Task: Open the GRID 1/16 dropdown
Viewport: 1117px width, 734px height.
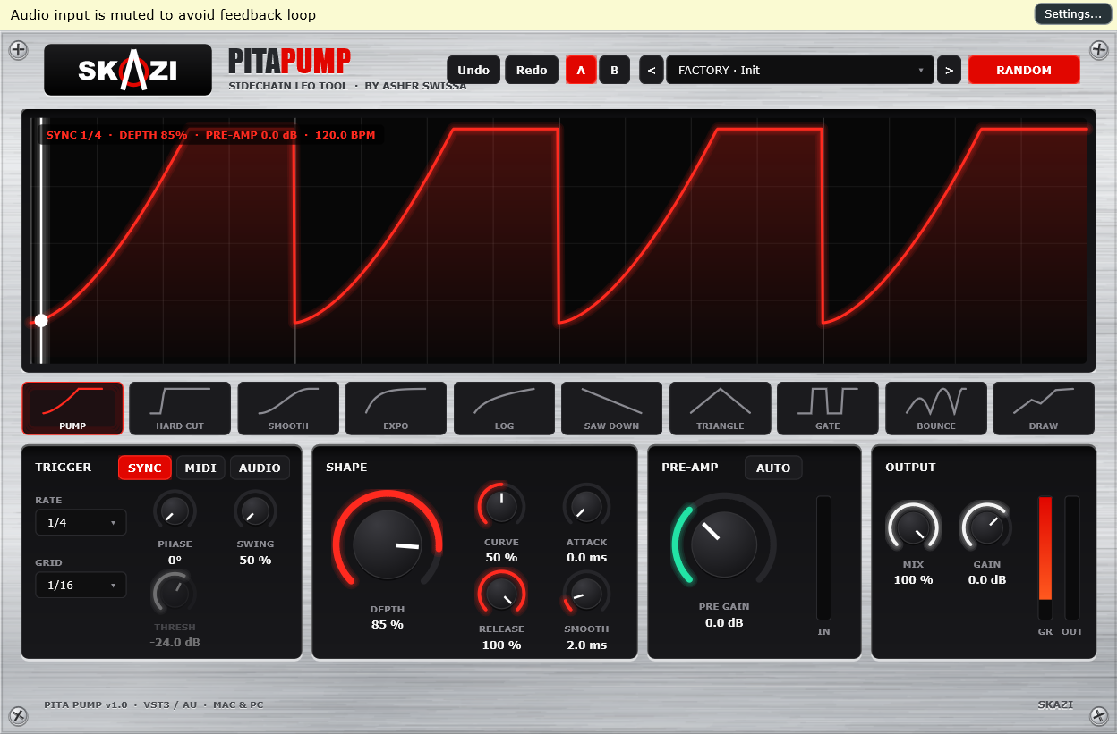Action: click(81, 585)
